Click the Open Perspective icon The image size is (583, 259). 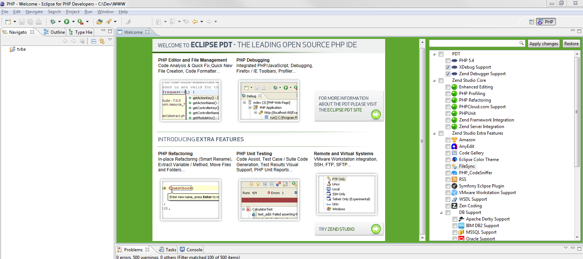(532, 22)
